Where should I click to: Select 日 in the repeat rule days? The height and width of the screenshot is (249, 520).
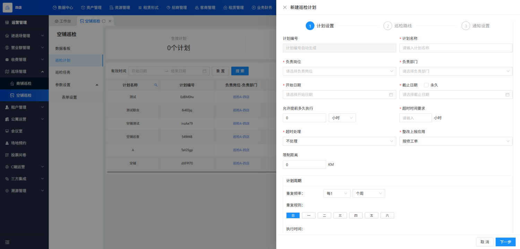[x=293, y=215]
